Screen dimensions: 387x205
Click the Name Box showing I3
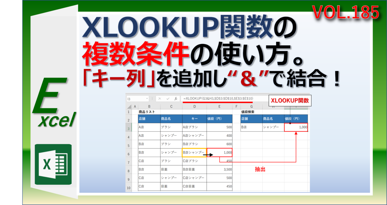coord(138,99)
